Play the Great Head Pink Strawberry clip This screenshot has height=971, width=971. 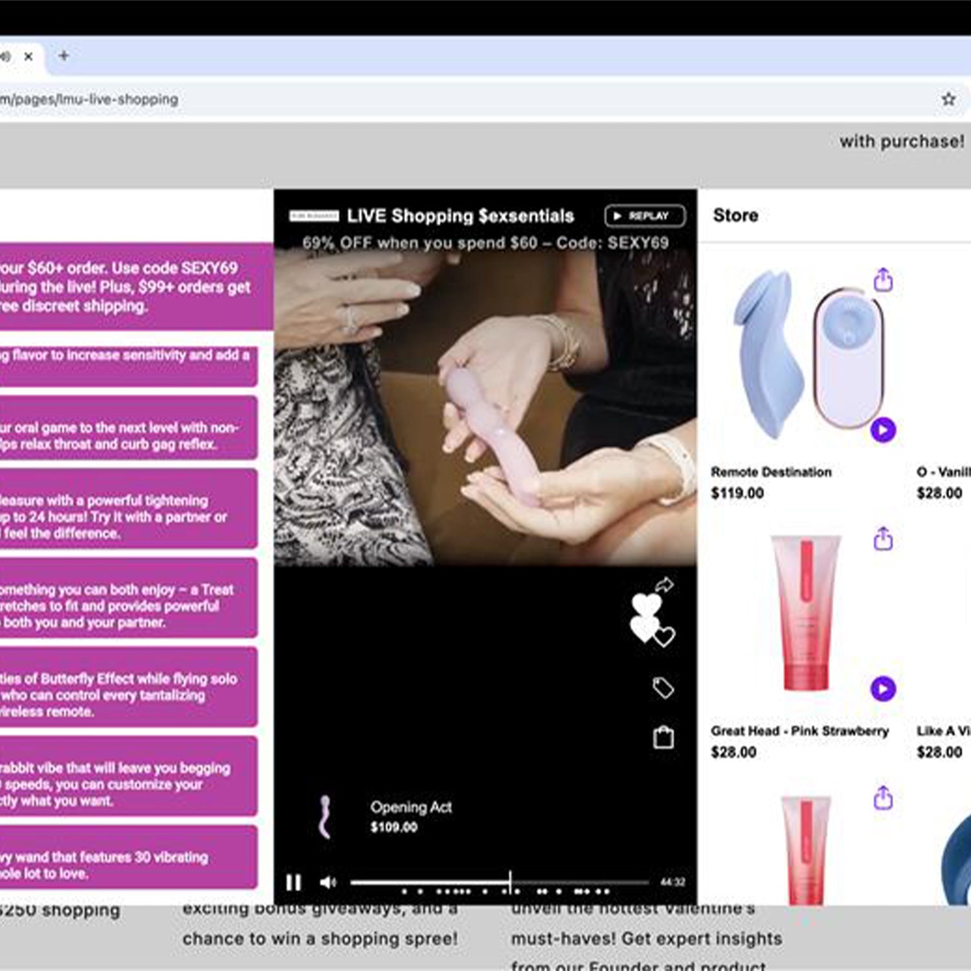pyautogui.click(x=883, y=689)
